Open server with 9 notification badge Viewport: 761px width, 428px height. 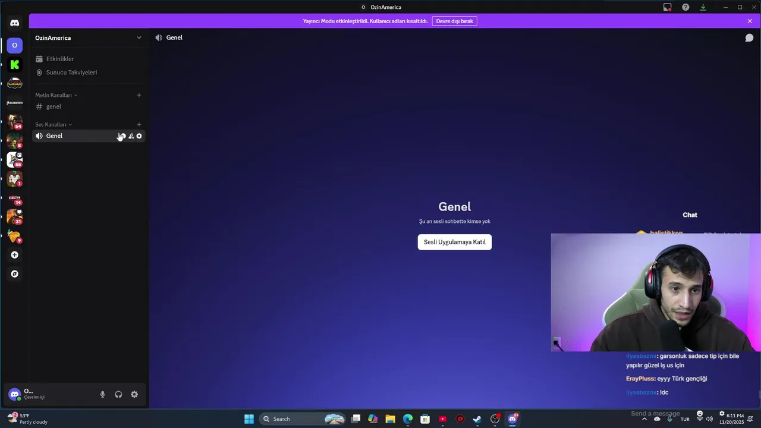(15, 236)
